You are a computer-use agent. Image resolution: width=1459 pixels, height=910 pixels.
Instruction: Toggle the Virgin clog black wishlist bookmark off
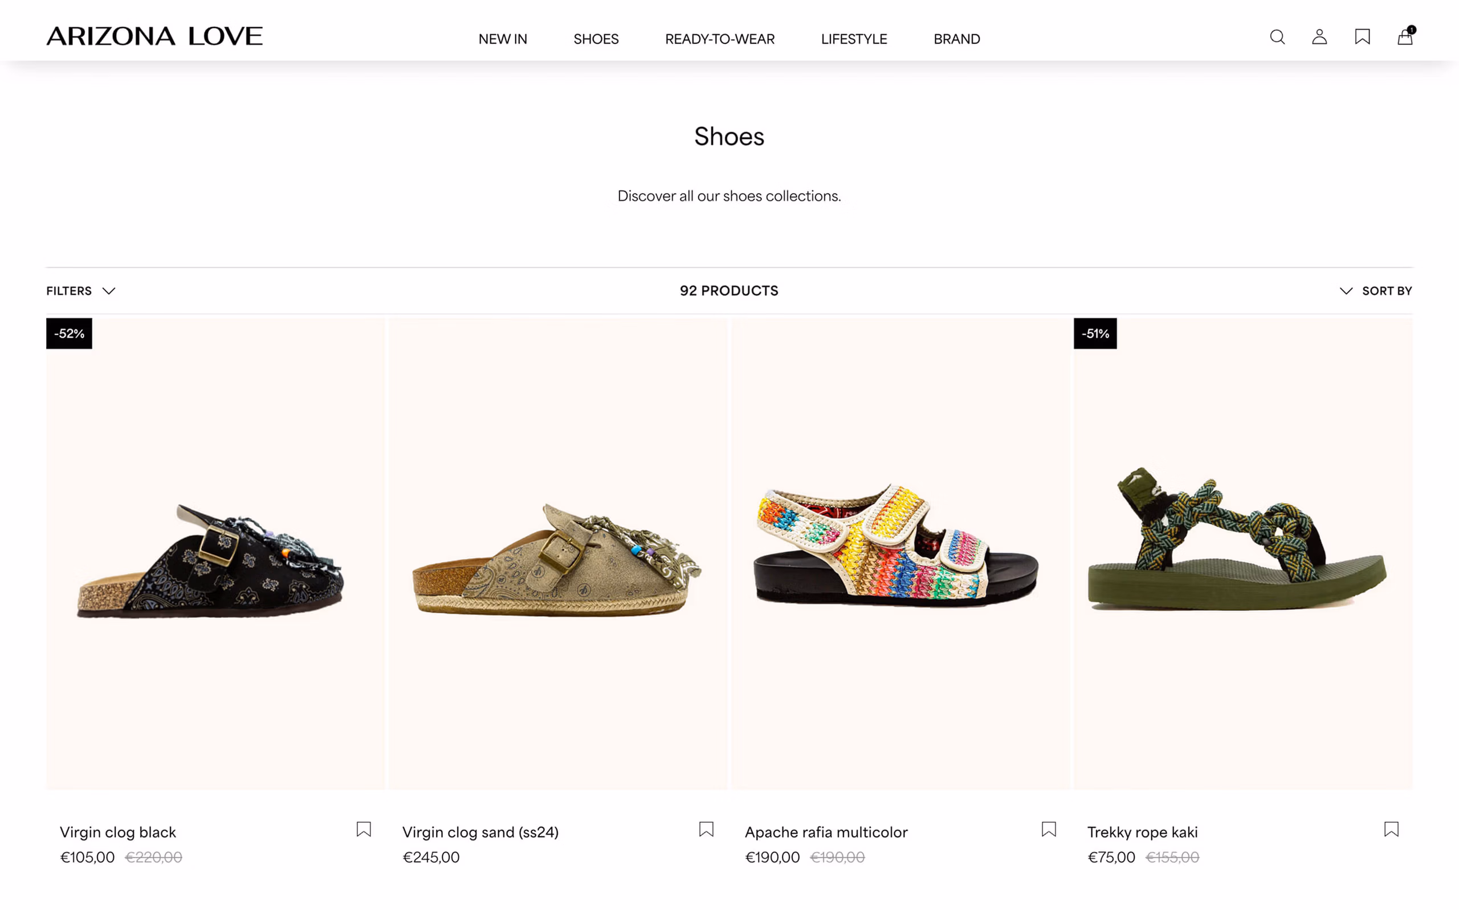(364, 829)
